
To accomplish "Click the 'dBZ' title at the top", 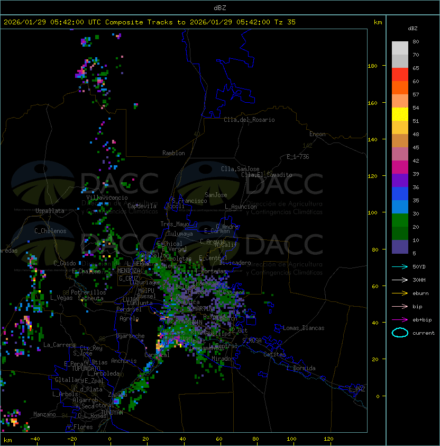I will point(220,8).
